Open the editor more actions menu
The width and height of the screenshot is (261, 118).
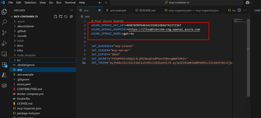click(245, 10)
